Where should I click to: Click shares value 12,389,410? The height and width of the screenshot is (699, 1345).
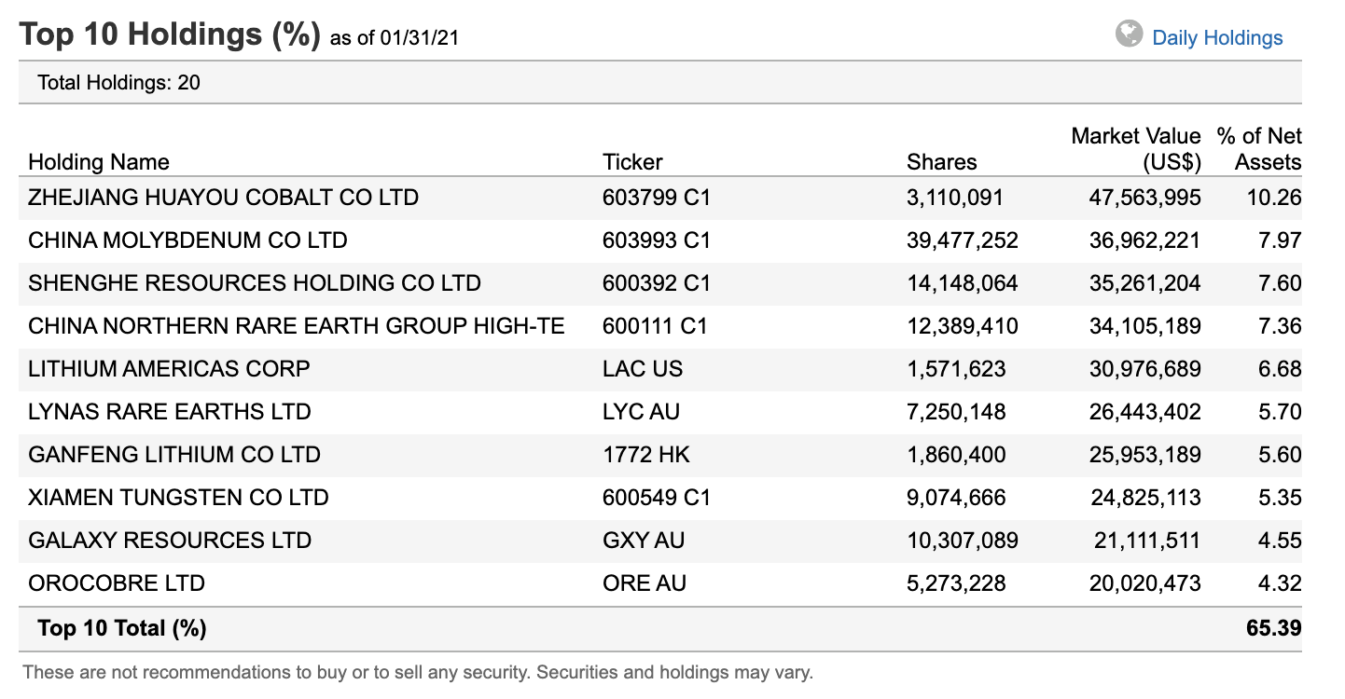pyautogui.click(x=963, y=326)
